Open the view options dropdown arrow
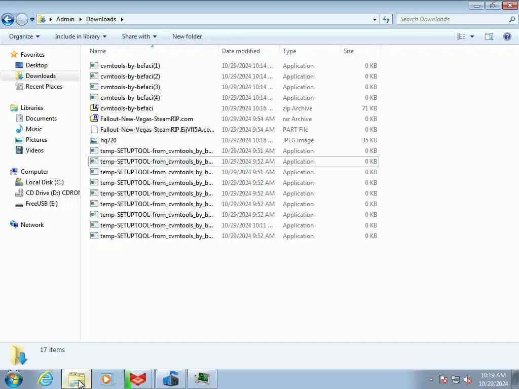 [x=472, y=36]
